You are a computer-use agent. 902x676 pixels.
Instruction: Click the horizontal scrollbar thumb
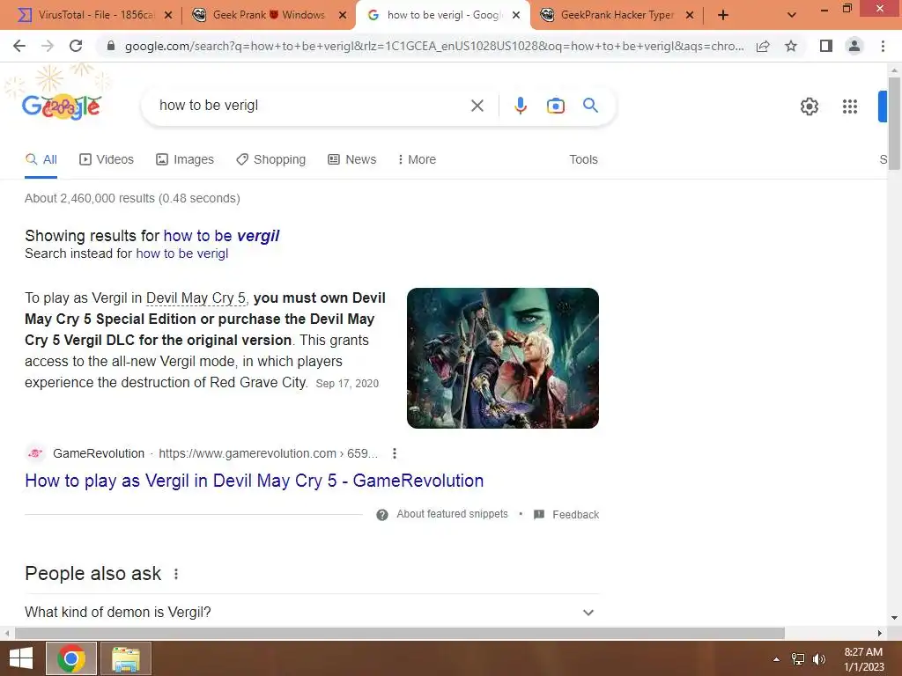[x=400, y=633]
